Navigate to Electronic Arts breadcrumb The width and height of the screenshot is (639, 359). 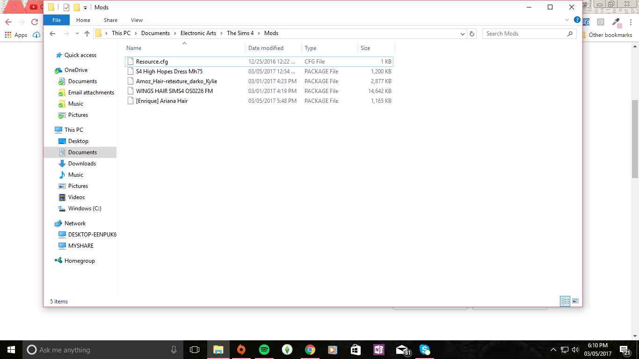click(198, 33)
